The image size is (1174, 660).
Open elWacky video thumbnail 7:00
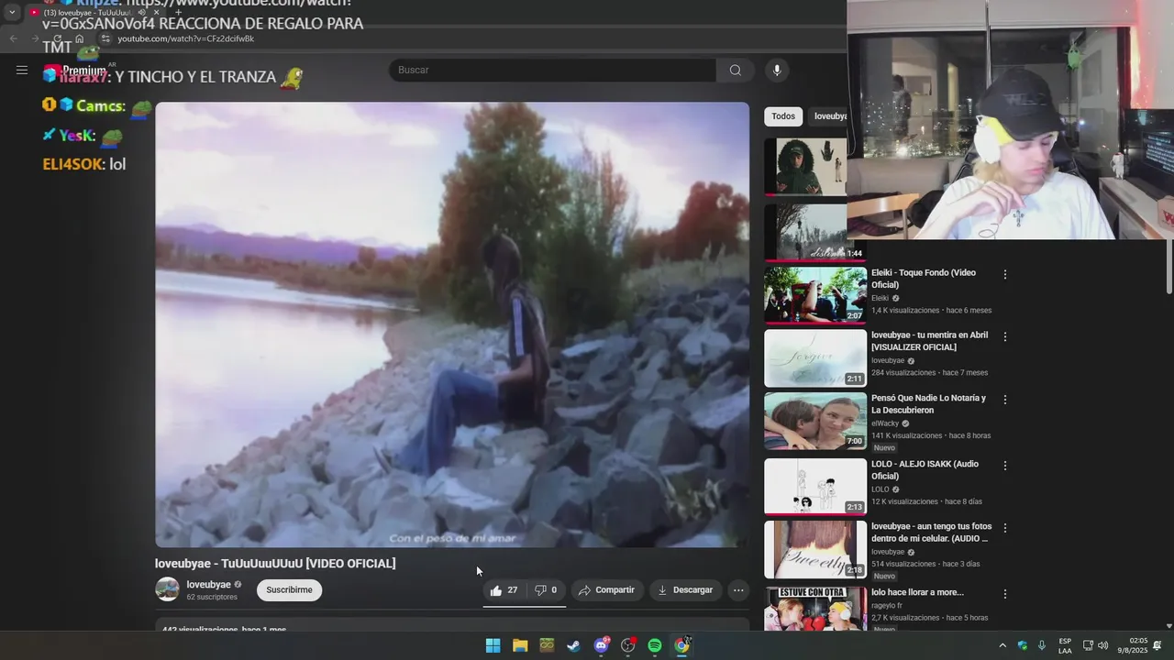pos(815,421)
